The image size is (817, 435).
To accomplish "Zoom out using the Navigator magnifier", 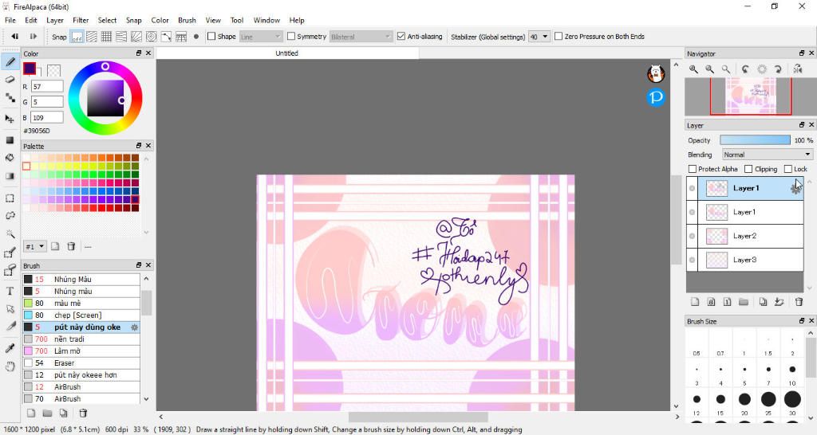I will (x=709, y=69).
